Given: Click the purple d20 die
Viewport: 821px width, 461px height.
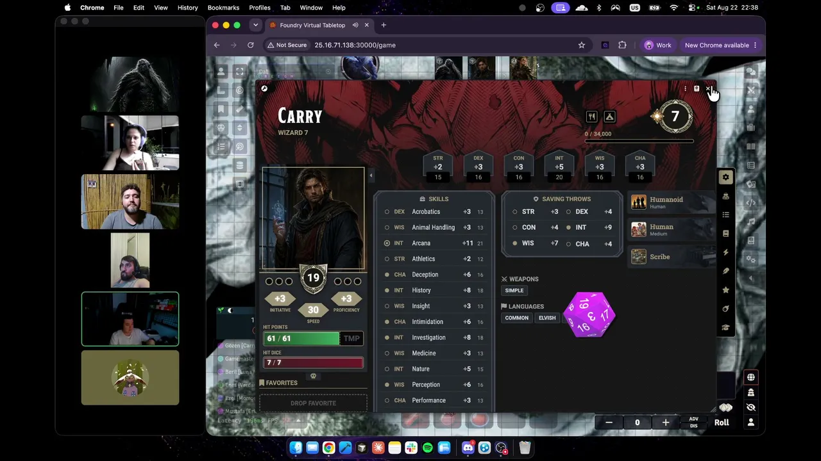Looking at the screenshot, I should point(589,314).
